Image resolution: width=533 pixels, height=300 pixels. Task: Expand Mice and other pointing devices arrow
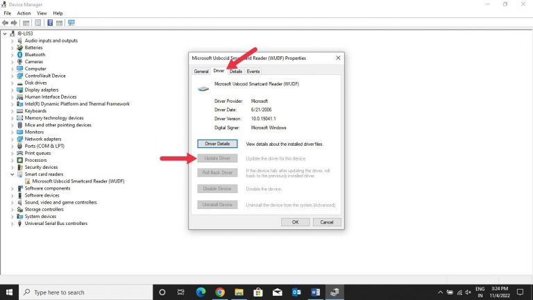point(12,125)
